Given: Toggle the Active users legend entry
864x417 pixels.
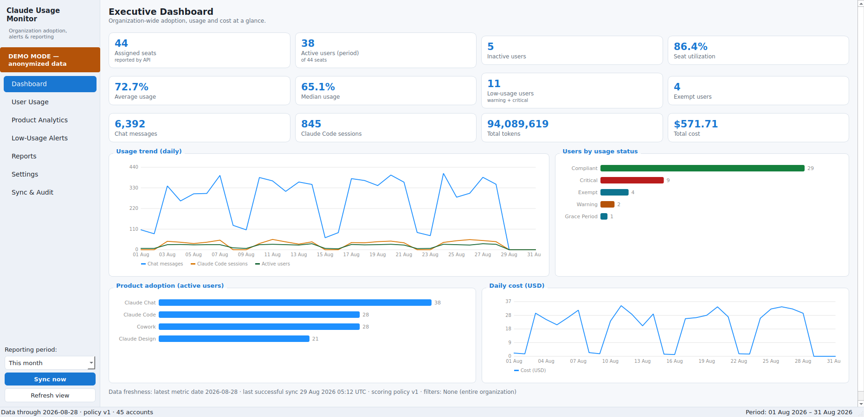Looking at the screenshot, I should tap(272, 264).
